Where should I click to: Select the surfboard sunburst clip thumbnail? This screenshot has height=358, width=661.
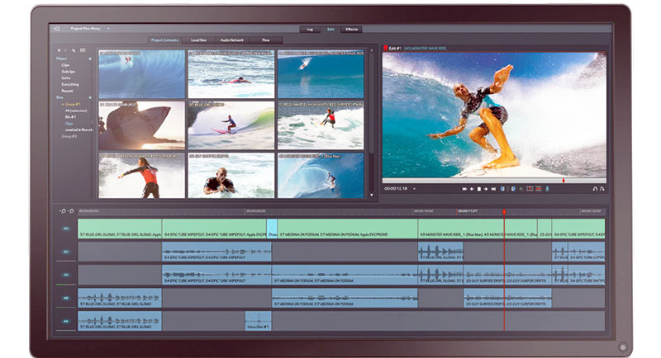pyautogui.click(x=141, y=125)
